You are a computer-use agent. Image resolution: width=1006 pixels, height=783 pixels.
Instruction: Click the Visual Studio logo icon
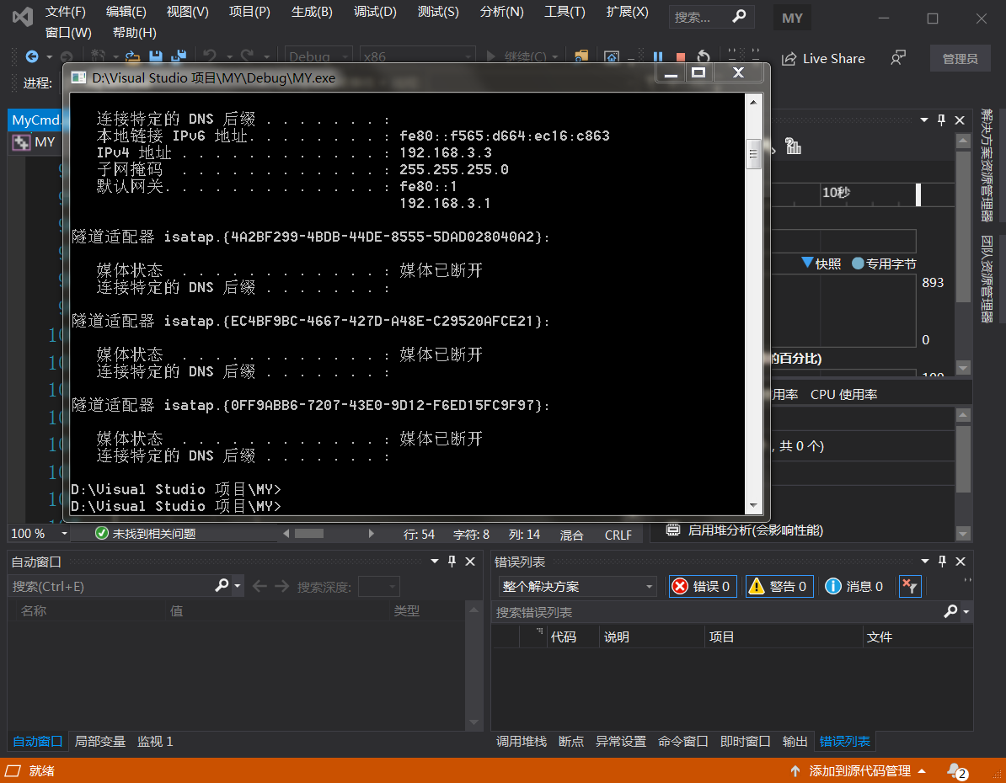23,16
